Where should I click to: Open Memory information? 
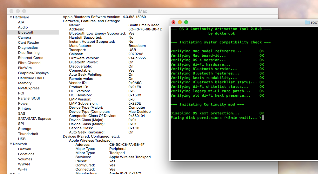point(25,83)
